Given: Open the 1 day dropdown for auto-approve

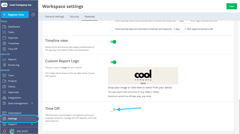Looking at the screenshot, I should point(179,29).
